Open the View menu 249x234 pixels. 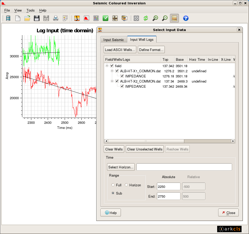coord(18,11)
